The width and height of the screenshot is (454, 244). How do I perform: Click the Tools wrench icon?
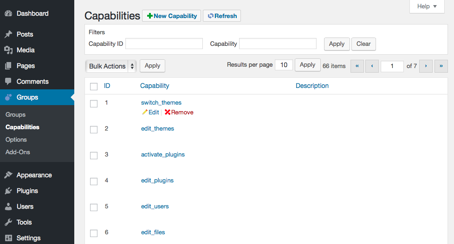pyautogui.click(x=8, y=222)
